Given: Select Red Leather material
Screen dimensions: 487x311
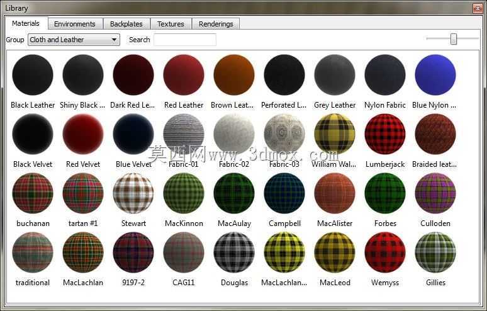Looking at the screenshot, I should click(x=184, y=75).
